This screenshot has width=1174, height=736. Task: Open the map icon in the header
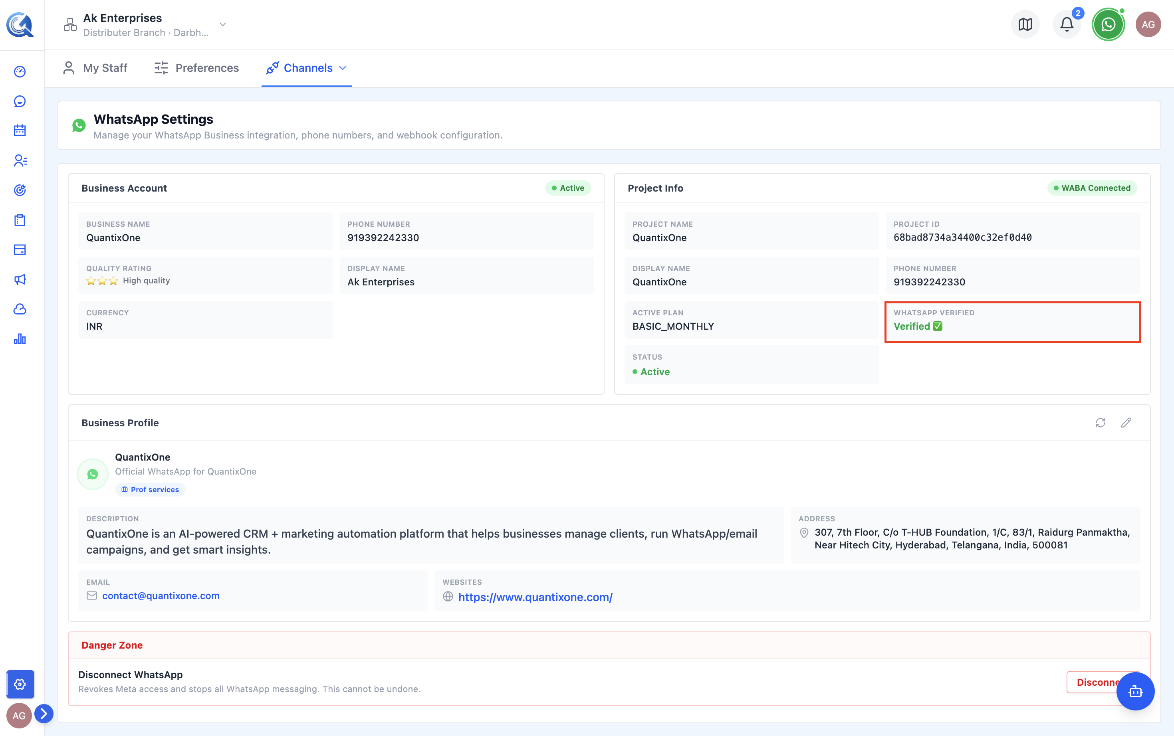1025,24
